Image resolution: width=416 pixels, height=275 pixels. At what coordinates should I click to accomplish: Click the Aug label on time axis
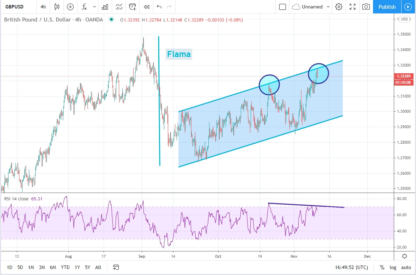68,256
